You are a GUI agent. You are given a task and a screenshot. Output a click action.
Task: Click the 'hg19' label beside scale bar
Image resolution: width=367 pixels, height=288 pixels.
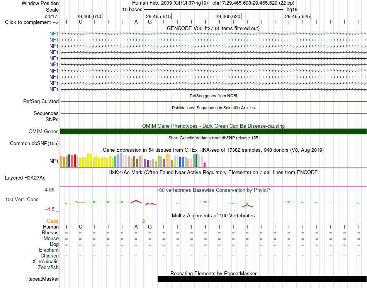tap(292, 10)
